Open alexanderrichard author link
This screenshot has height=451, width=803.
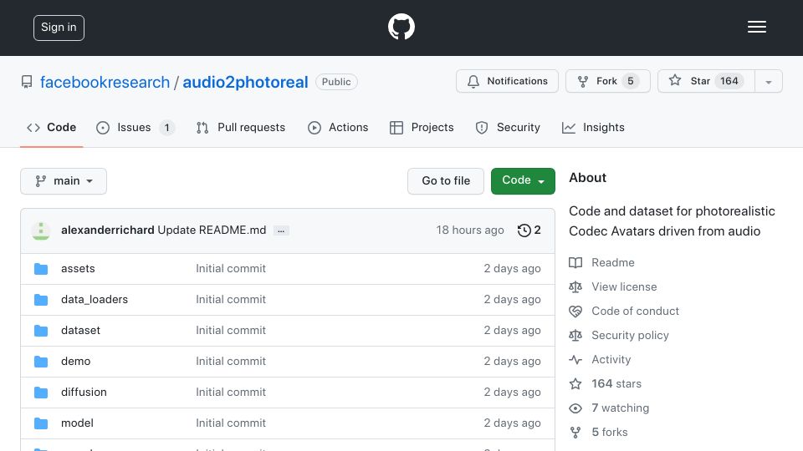[108, 231]
